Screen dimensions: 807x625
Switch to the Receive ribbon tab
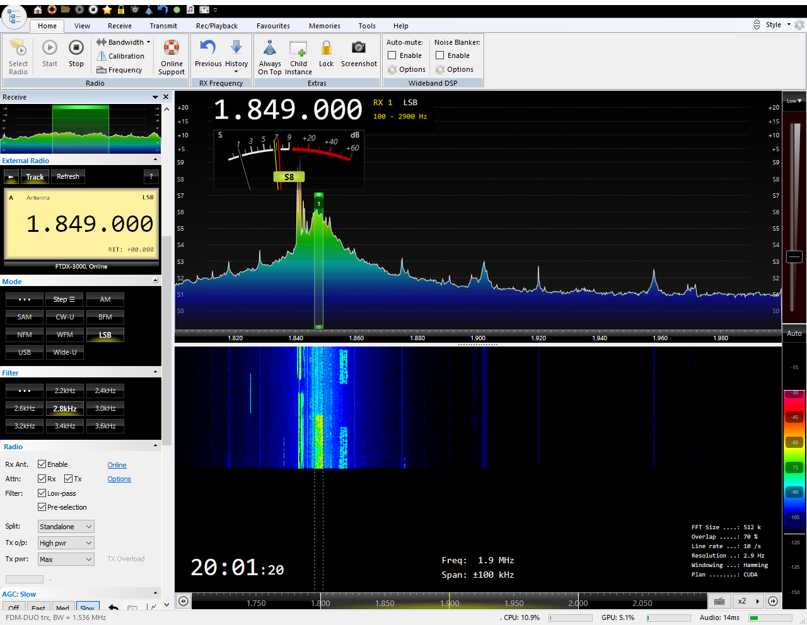click(x=119, y=26)
